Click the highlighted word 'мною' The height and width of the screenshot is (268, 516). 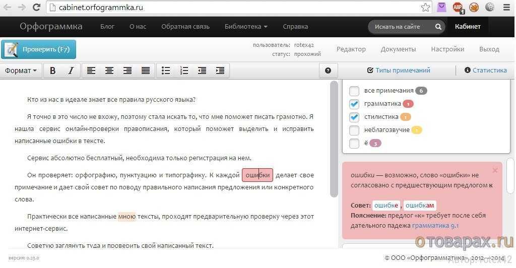pyautogui.click(x=126, y=217)
